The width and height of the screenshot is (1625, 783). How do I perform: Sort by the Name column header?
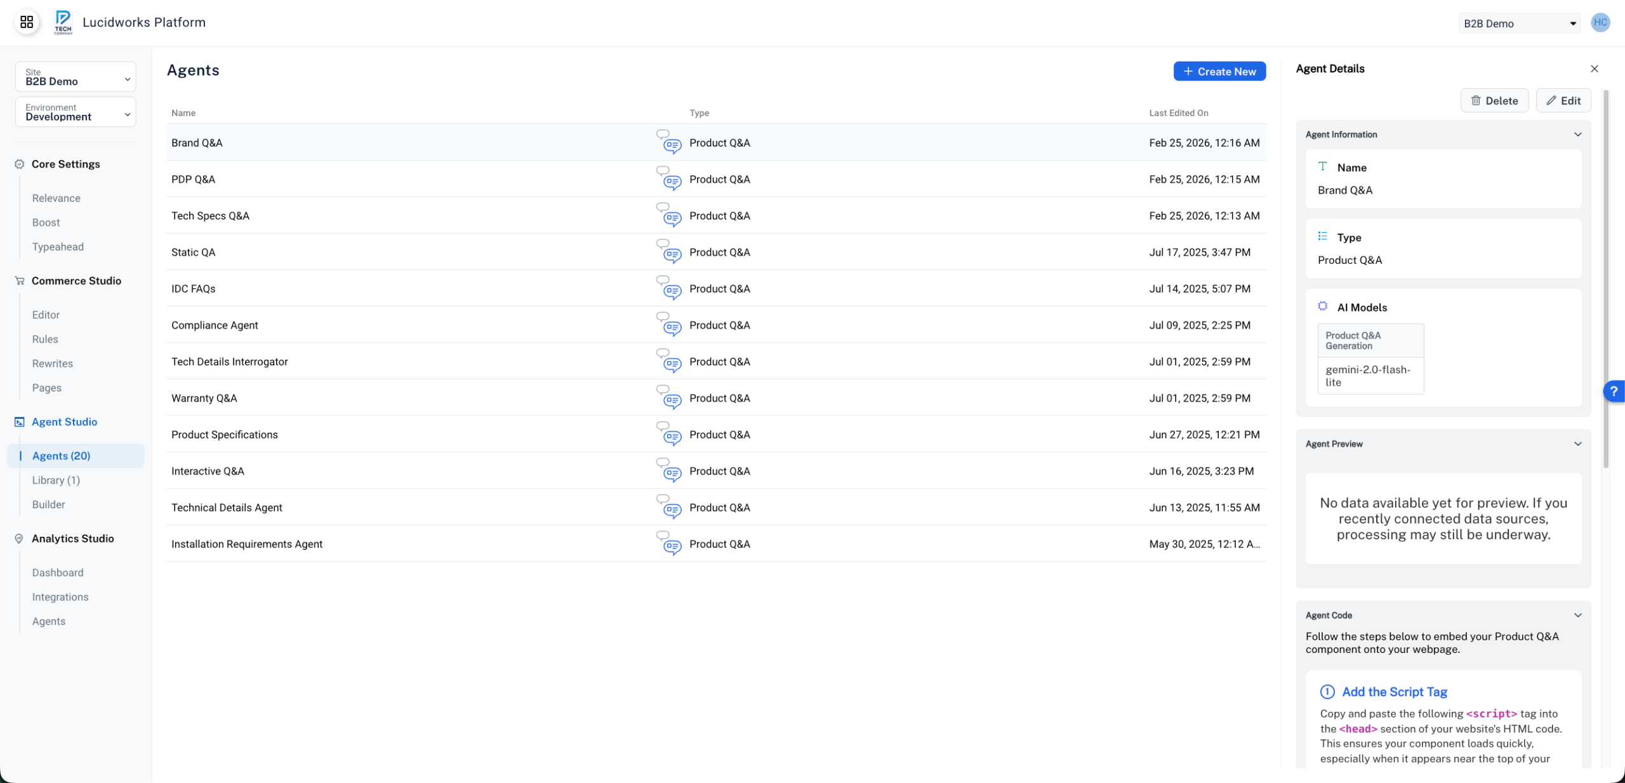(x=183, y=113)
